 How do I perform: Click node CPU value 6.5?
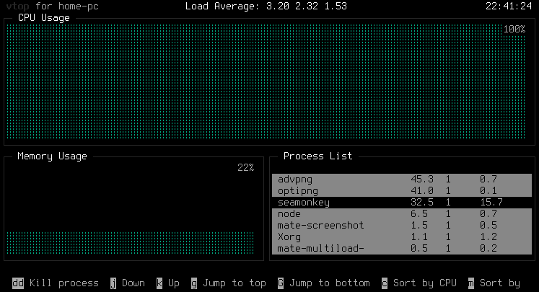(419, 214)
